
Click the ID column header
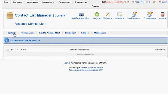(12, 50)
